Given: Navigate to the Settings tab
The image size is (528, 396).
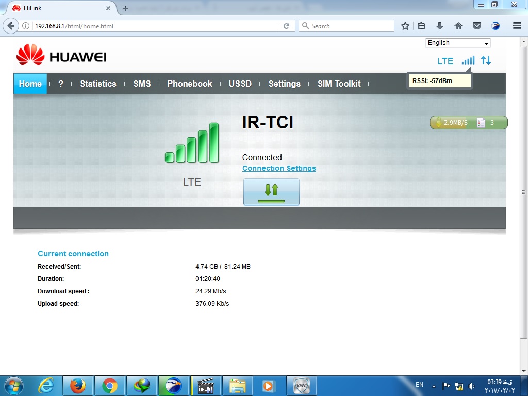Looking at the screenshot, I should coord(285,84).
